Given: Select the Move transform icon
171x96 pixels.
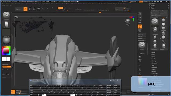Looking at the screenshot, I should [30, 9].
